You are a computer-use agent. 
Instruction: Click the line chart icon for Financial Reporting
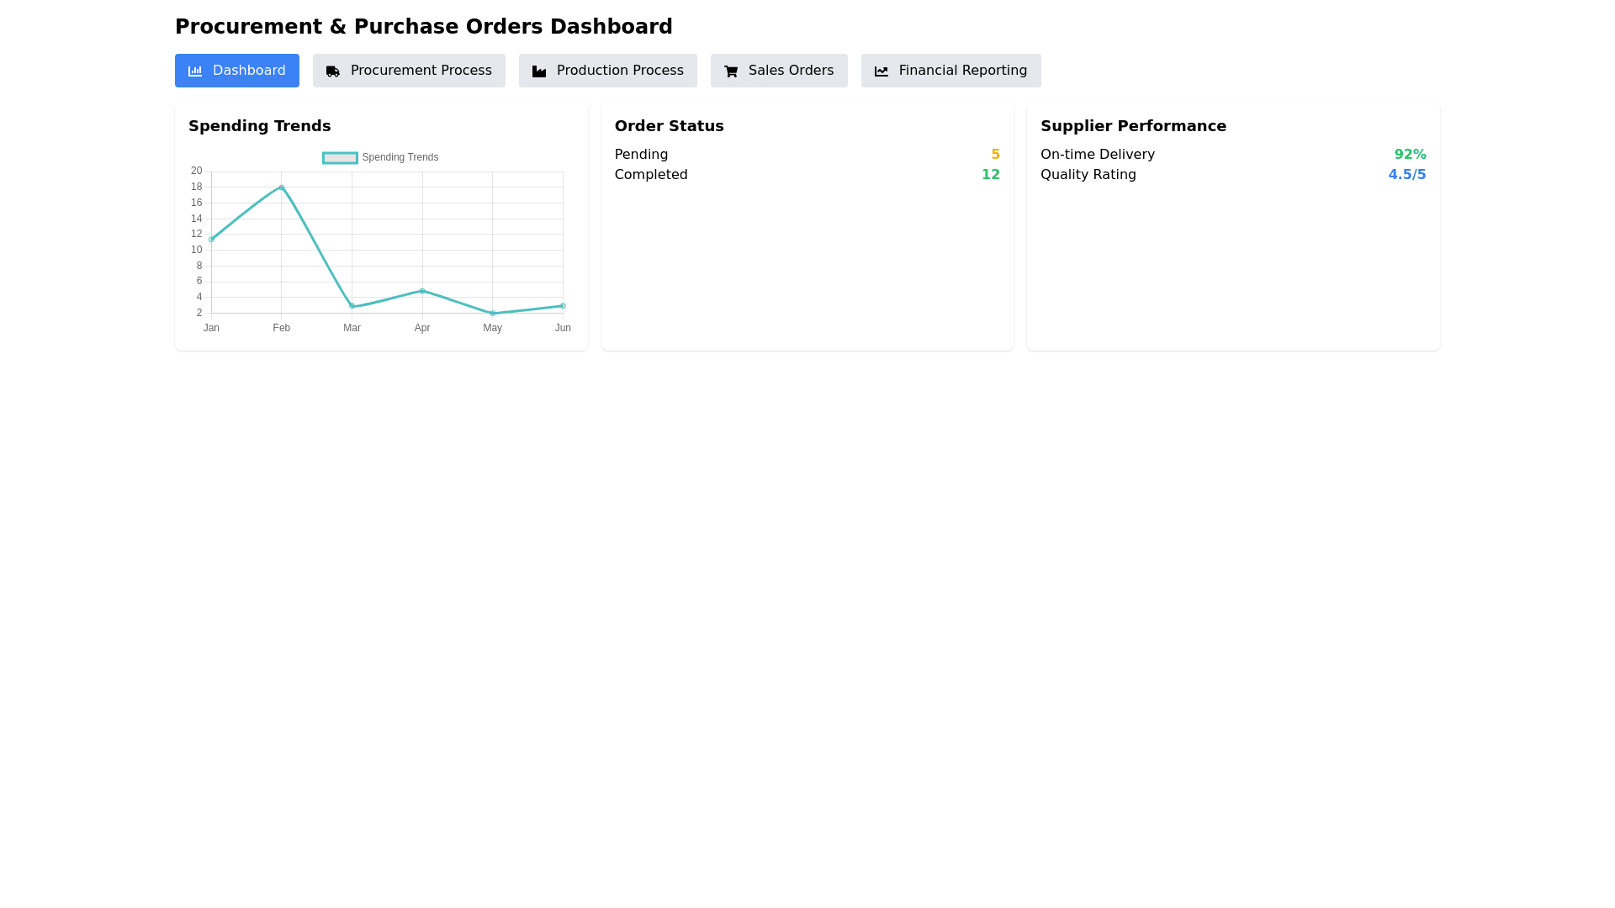click(x=882, y=71)
